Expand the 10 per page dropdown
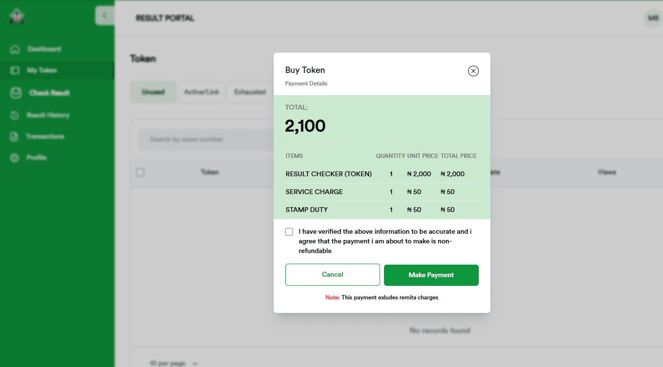Screen dimensions: 663x367 pyautogui.click(x=174, y=363)
